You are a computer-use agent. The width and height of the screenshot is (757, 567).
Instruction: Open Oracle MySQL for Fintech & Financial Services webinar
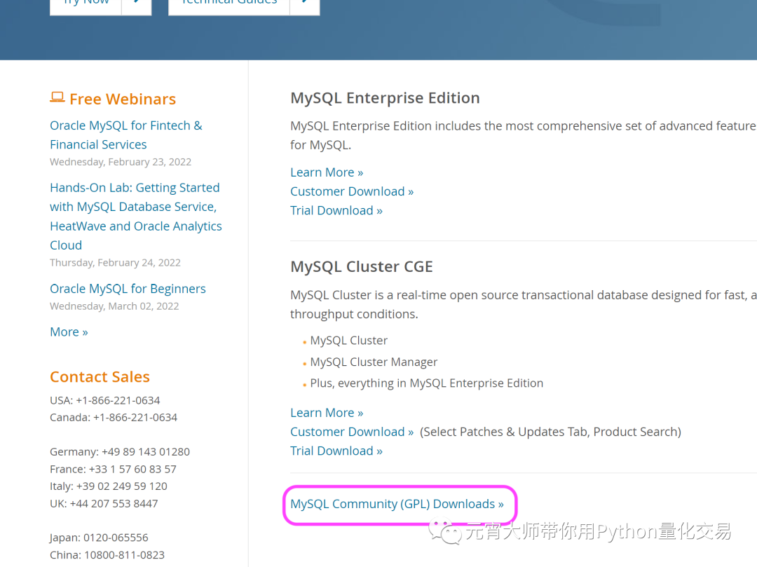click(126, 135)
